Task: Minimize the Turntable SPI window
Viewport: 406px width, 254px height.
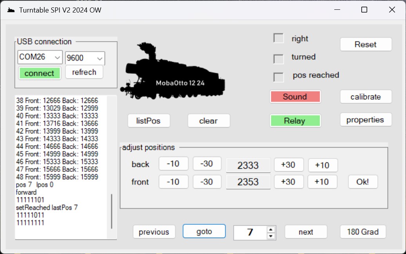Action: point(337,10)
